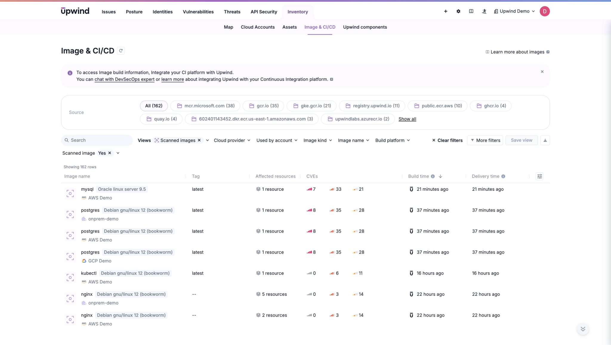Refresh the Image & CI/CD list
Screen dimensions: 611x345
(x=121, y=50)
